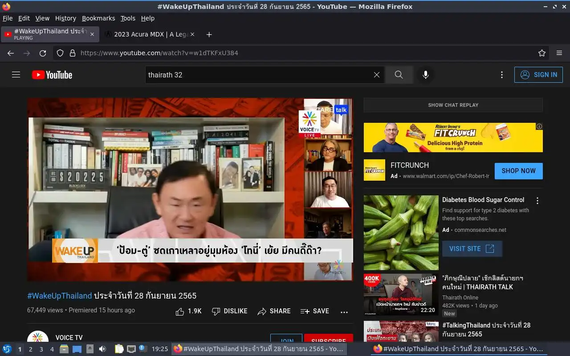Switch to the 2023 Acura MDX tab
Screen dimensions: 570x356
150,34
